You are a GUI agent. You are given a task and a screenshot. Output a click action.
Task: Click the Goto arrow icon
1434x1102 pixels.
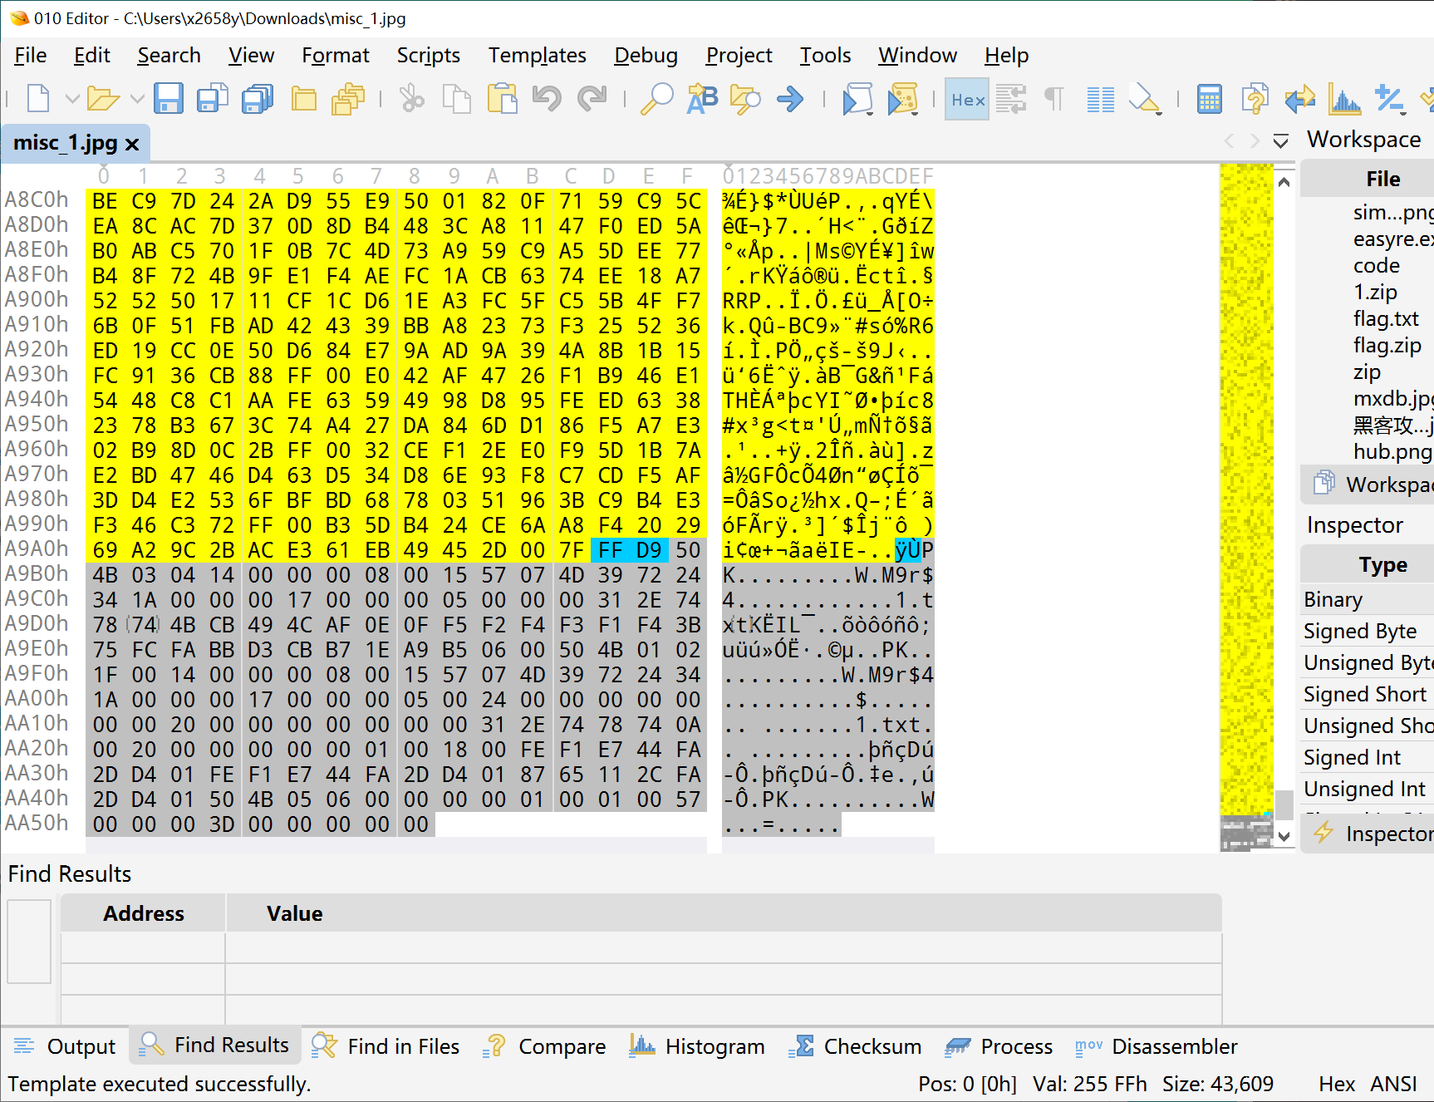pyautogui.click(x=790, y=99)
